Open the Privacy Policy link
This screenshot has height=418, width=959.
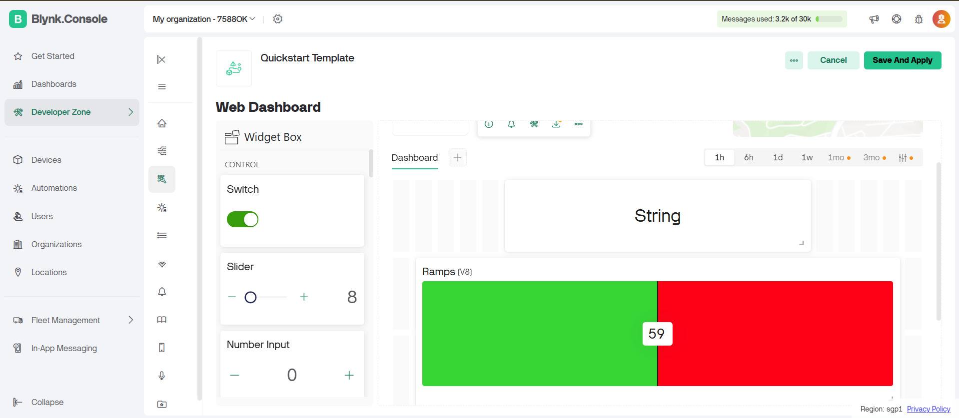tap(929, 409)
